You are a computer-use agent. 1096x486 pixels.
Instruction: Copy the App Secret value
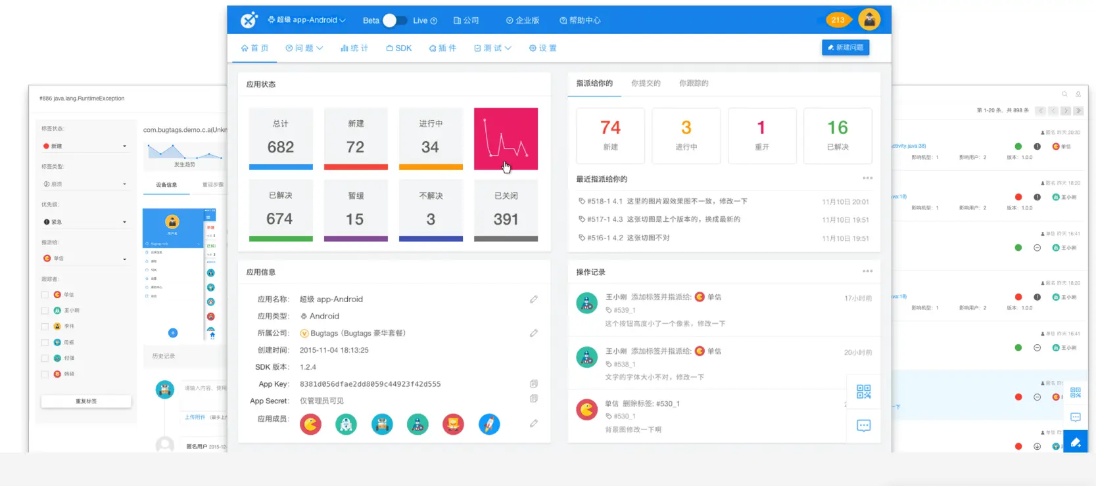coord(534,399)
